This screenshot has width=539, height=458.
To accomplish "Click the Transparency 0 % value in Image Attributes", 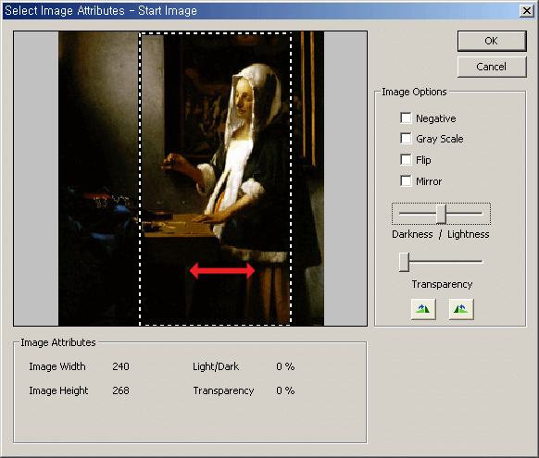I will (285, 390).
